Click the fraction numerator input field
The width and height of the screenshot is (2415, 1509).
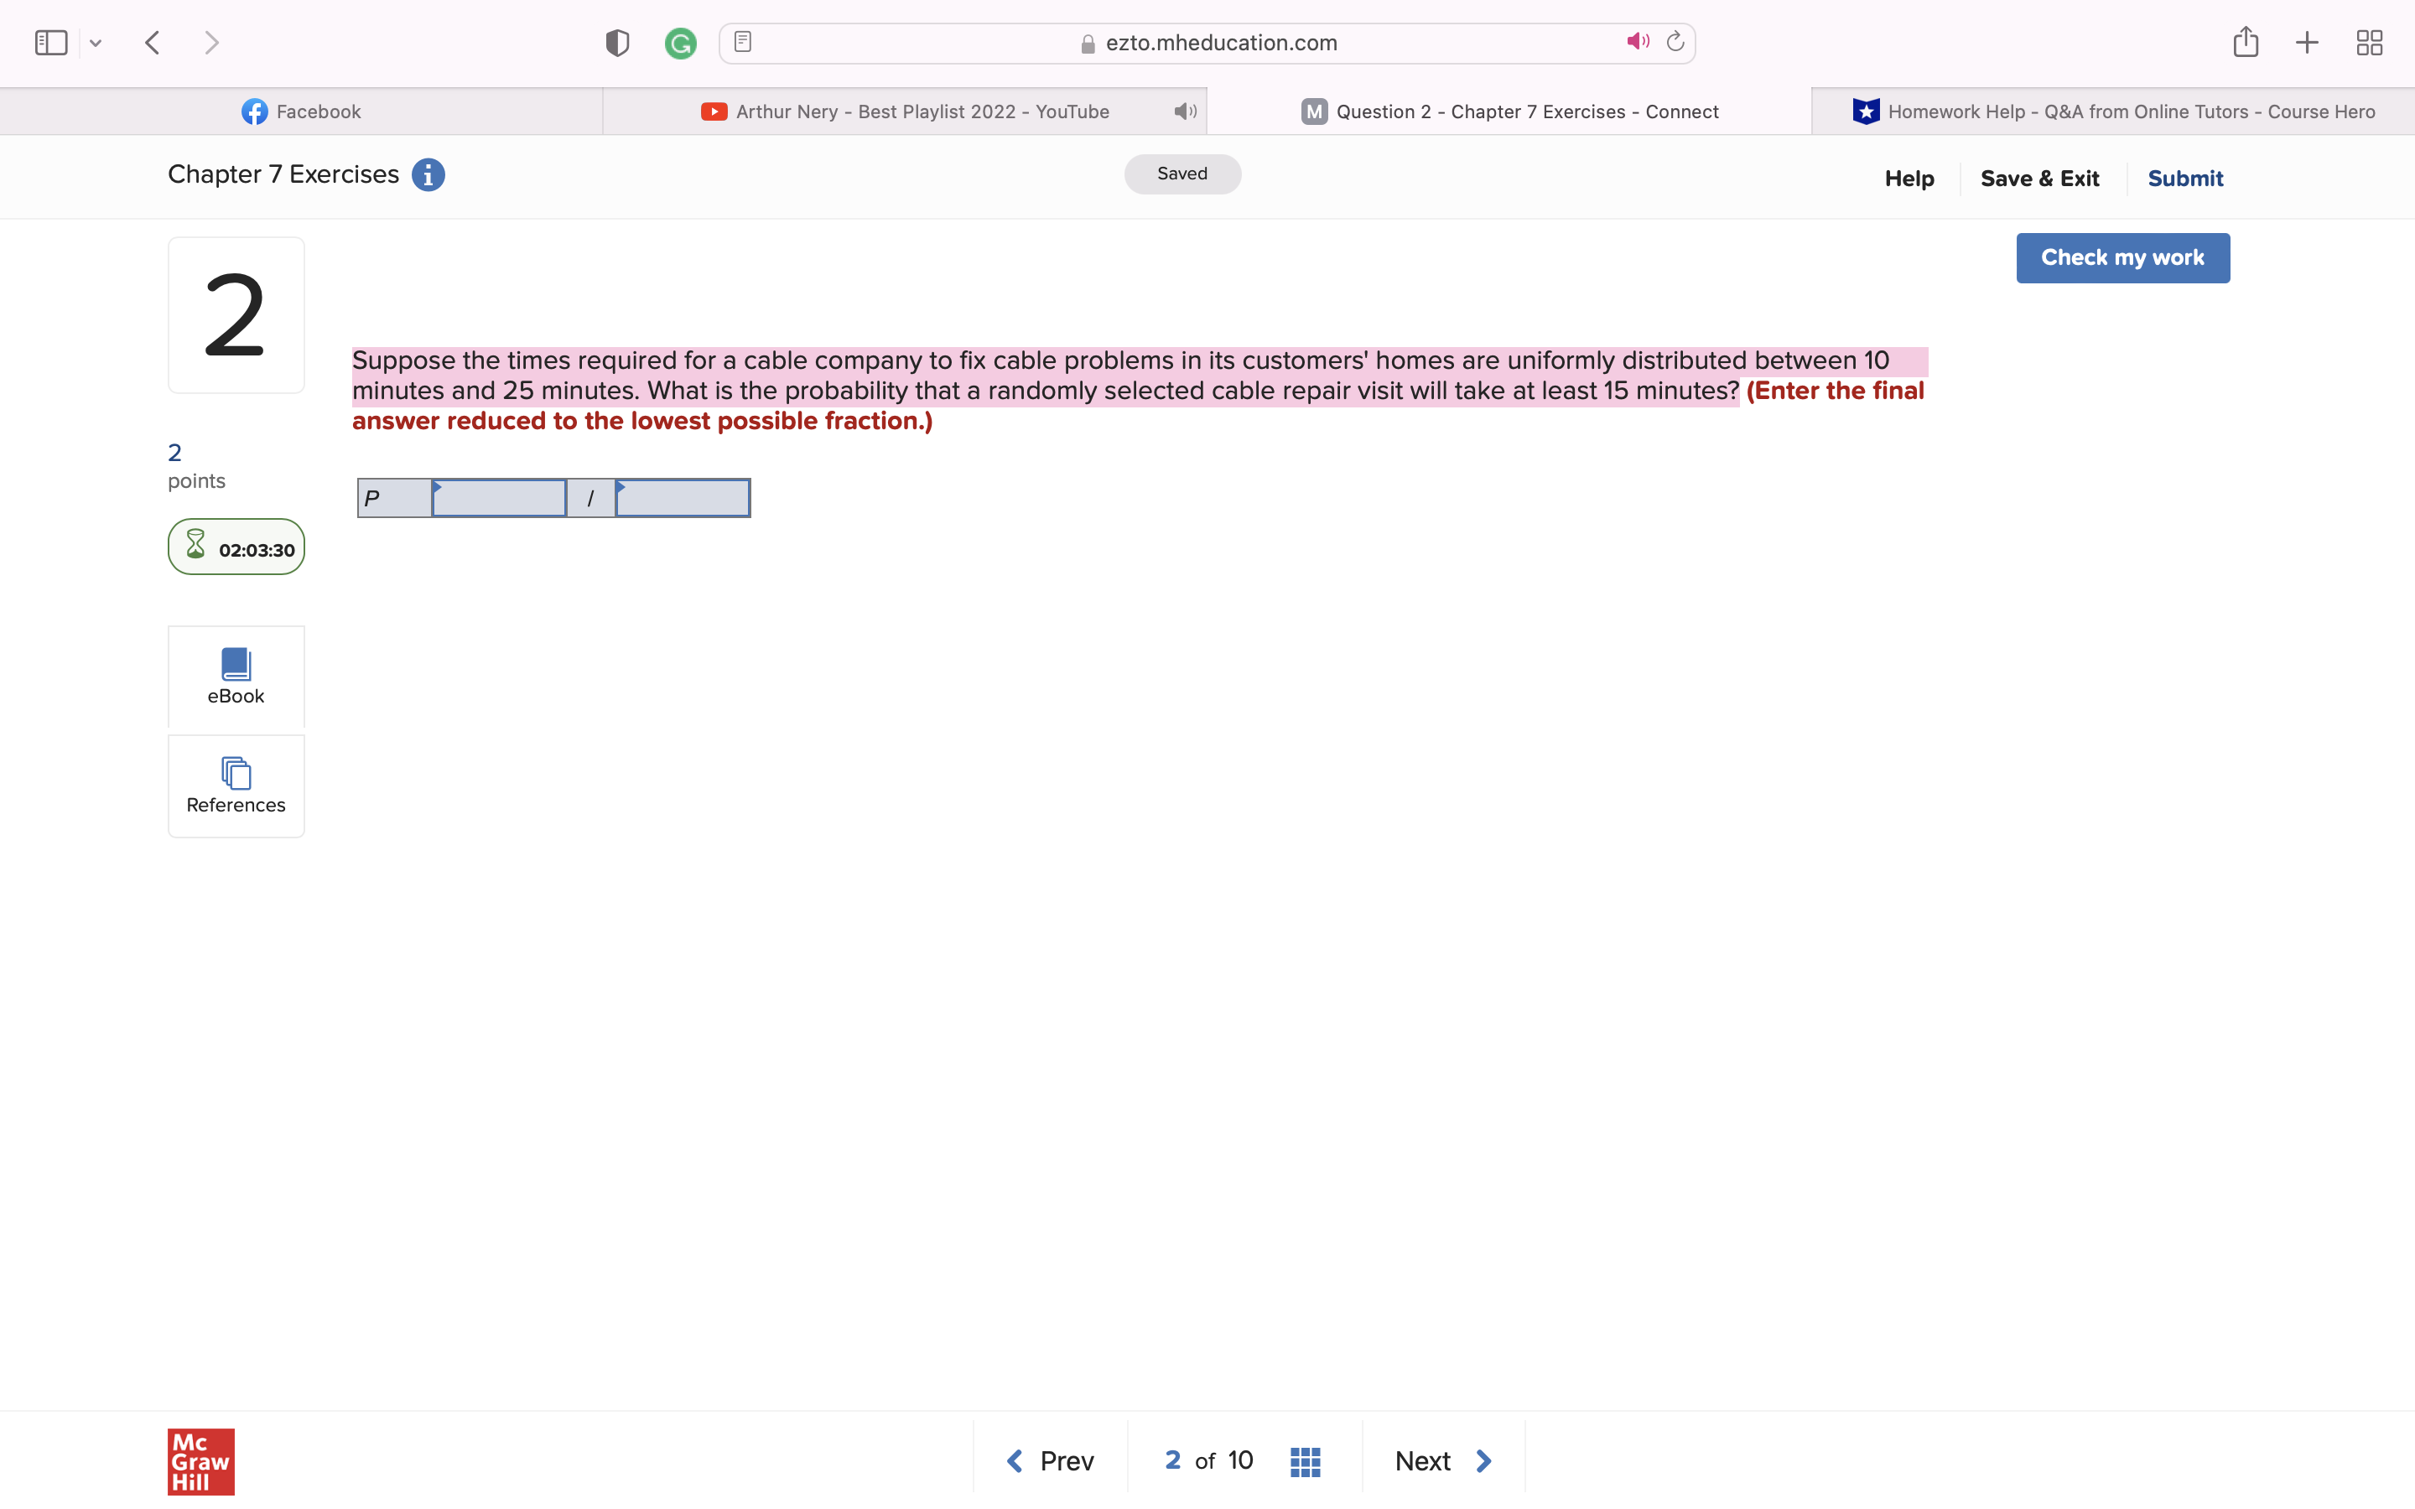(499, 497)
